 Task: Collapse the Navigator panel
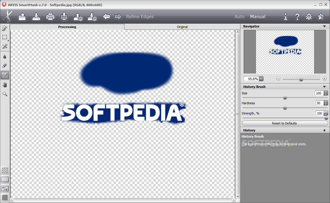click(324, 27)
